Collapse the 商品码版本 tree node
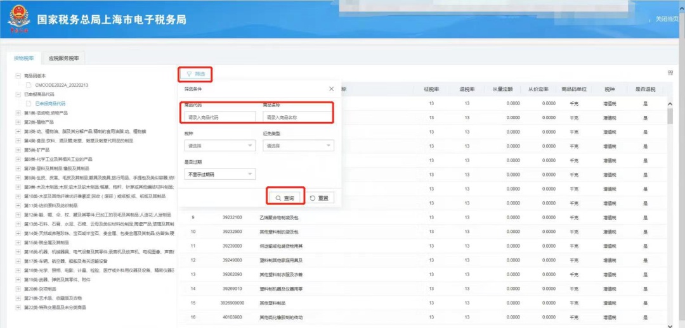This screenshot has height=328, width=685. coord(18,75)
